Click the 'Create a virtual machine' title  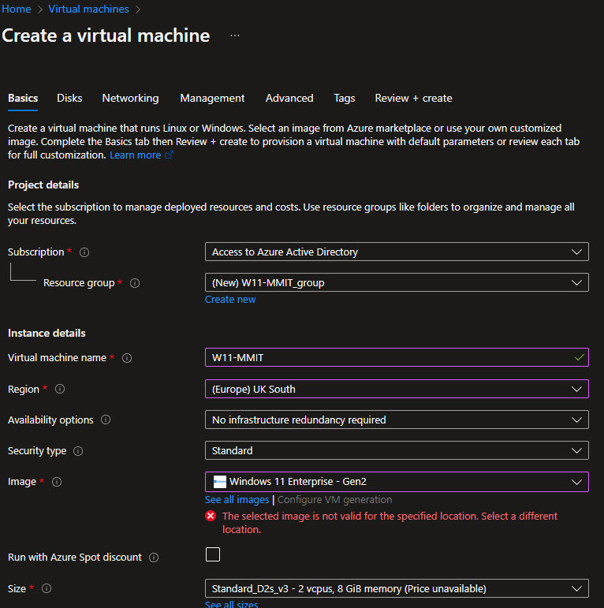(x=106, y=35)
